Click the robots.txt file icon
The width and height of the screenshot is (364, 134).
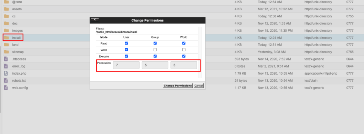pyautogui.click(x=6, y=81)
